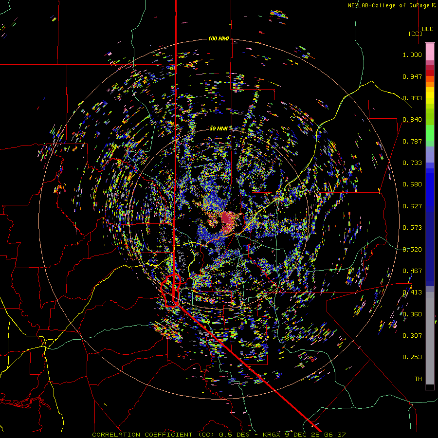
Task: Click the 0.413 scale value
Action: pos(412,292)
